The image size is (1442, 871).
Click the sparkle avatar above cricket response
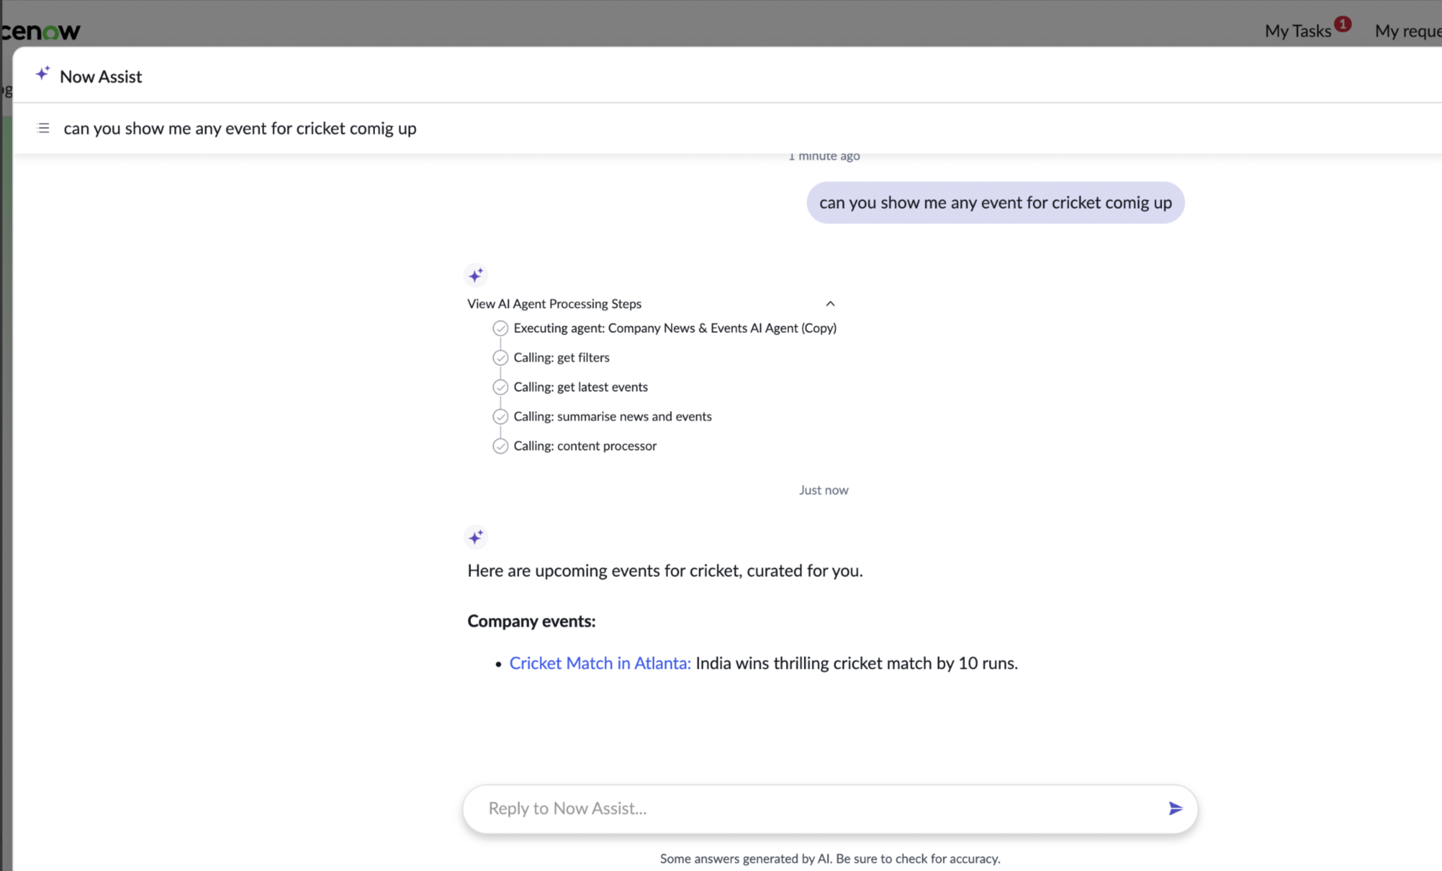pyautogui.click(x=476, y=537)
